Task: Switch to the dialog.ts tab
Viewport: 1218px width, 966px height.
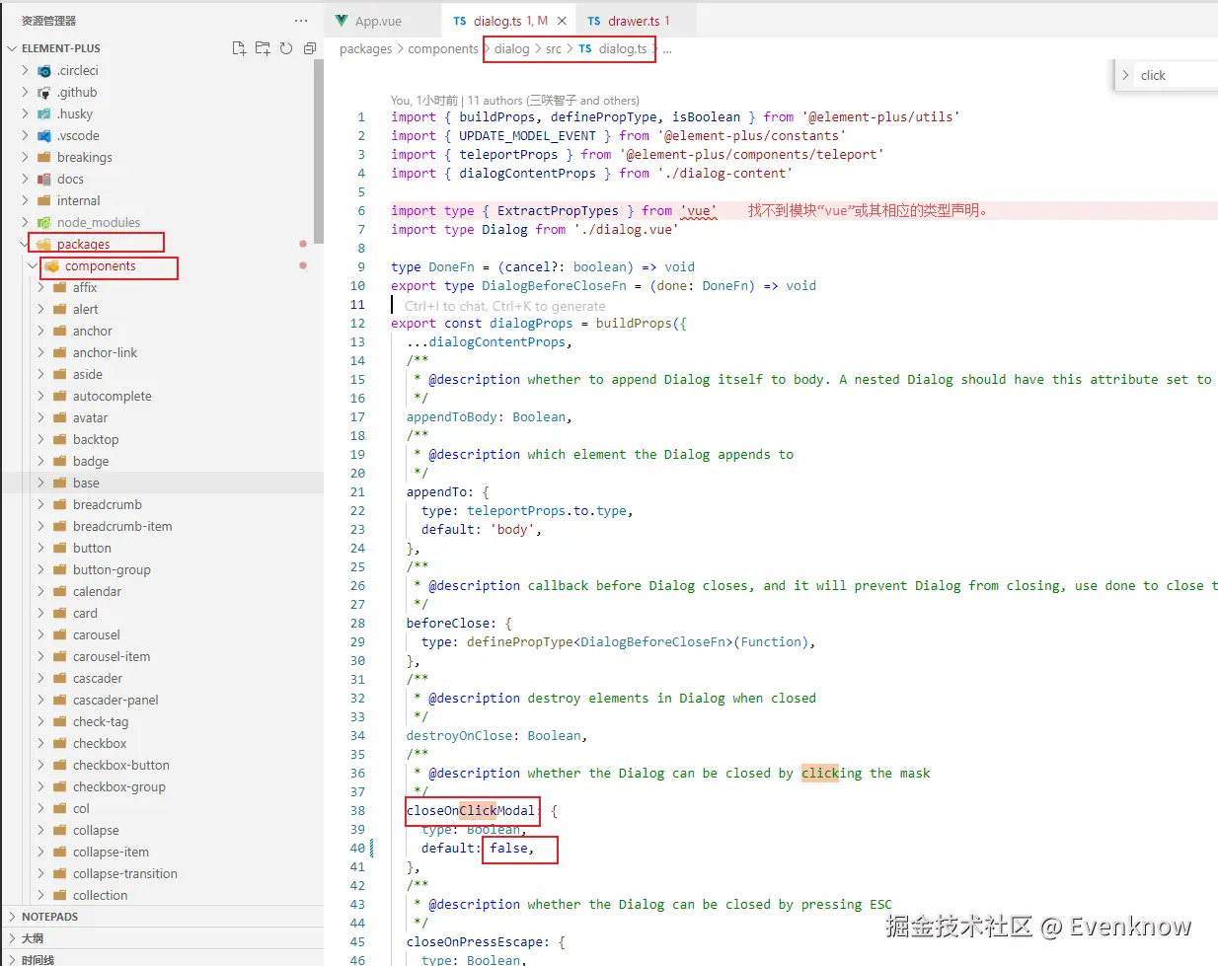Action: point(509,21)
